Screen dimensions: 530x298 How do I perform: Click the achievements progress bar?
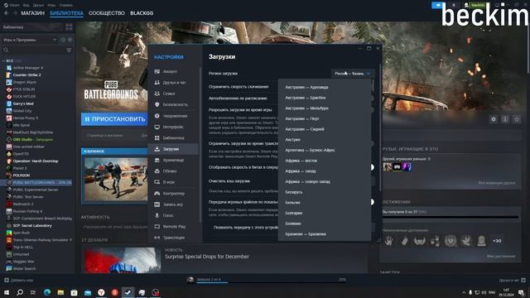tap(450, 217)
